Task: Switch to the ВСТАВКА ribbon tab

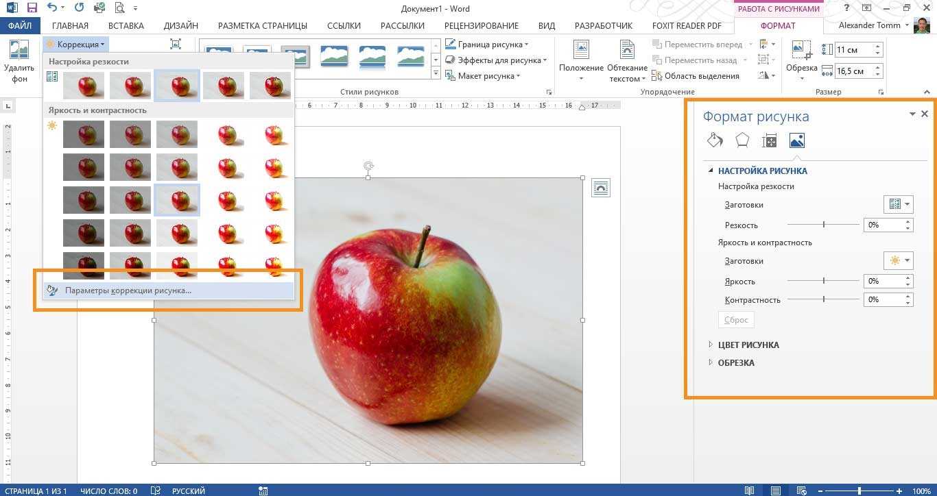Action: (x=126, y=25)
